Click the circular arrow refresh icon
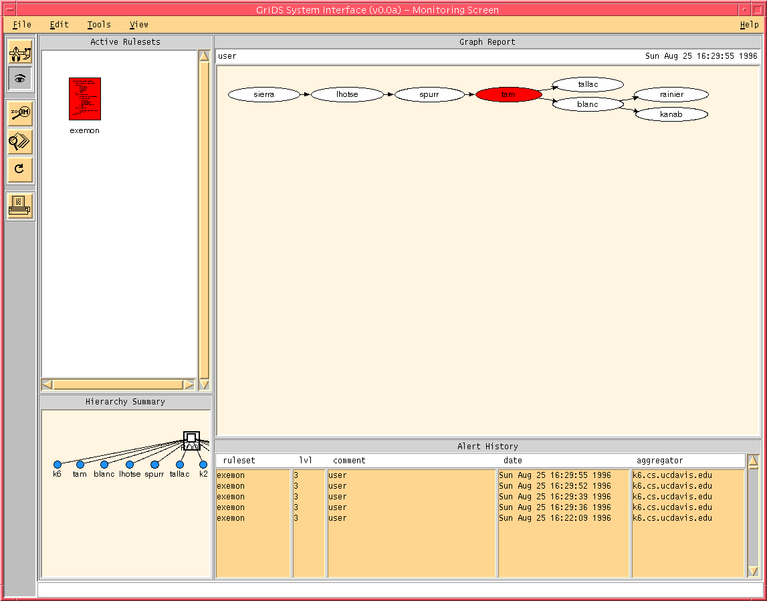This screenshot has width=767, height=601. (20, 169)
